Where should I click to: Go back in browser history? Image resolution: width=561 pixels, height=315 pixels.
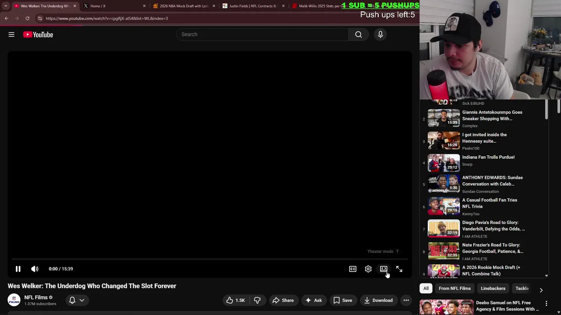coord(7,18)
